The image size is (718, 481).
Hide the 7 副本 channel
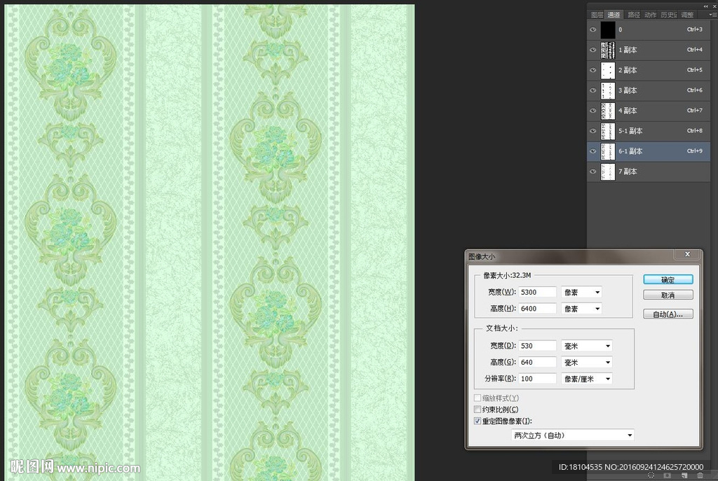(593, 172)
